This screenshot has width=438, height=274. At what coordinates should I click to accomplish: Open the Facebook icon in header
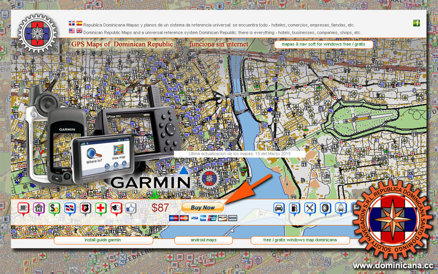tap(417, 23)
